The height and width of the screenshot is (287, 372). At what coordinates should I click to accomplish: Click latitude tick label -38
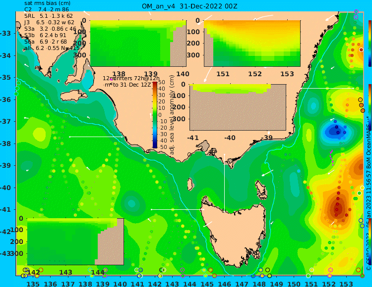(x=5, y=143)
